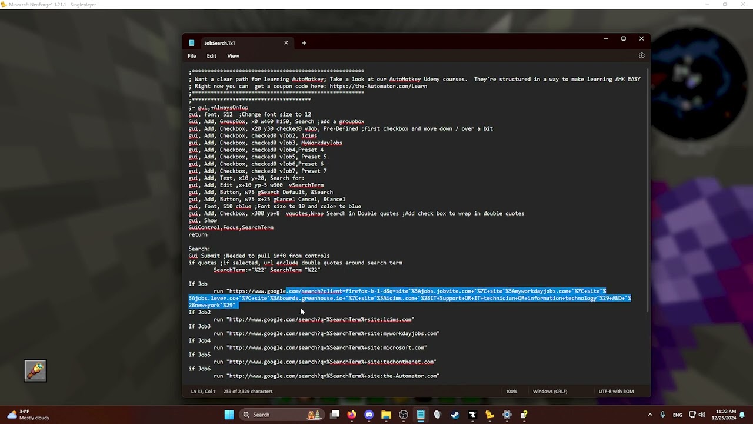Add a new Notepad tab
This screenshot has width=753, height=424.
pos(304,43)
